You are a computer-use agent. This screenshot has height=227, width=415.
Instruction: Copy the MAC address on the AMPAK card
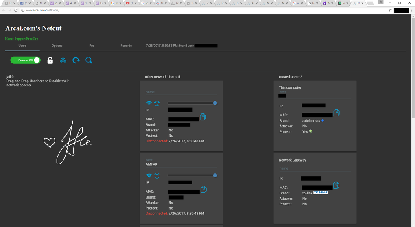coord(203,190)
